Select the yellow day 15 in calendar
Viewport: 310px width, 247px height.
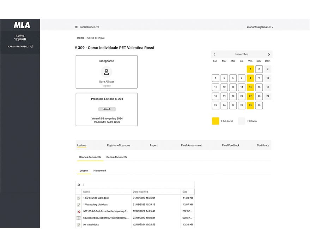coord(250,87)
